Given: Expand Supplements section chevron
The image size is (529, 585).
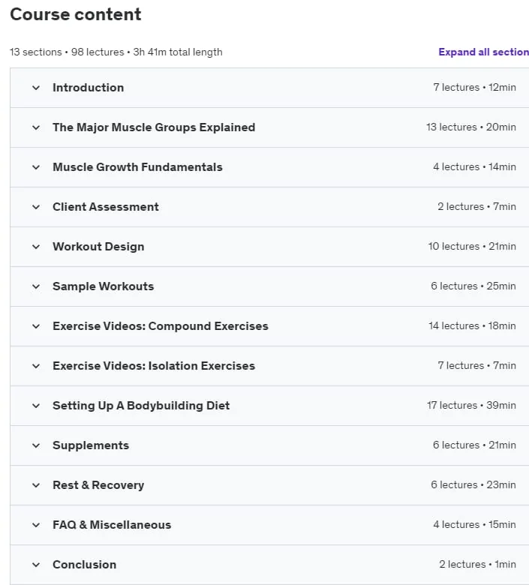Looking at the screenshot, I should click(36, 445).
